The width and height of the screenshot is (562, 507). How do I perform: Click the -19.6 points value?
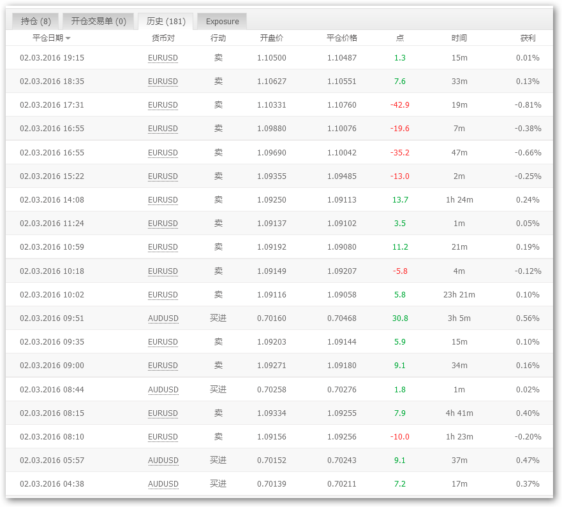tap(399, 129)
